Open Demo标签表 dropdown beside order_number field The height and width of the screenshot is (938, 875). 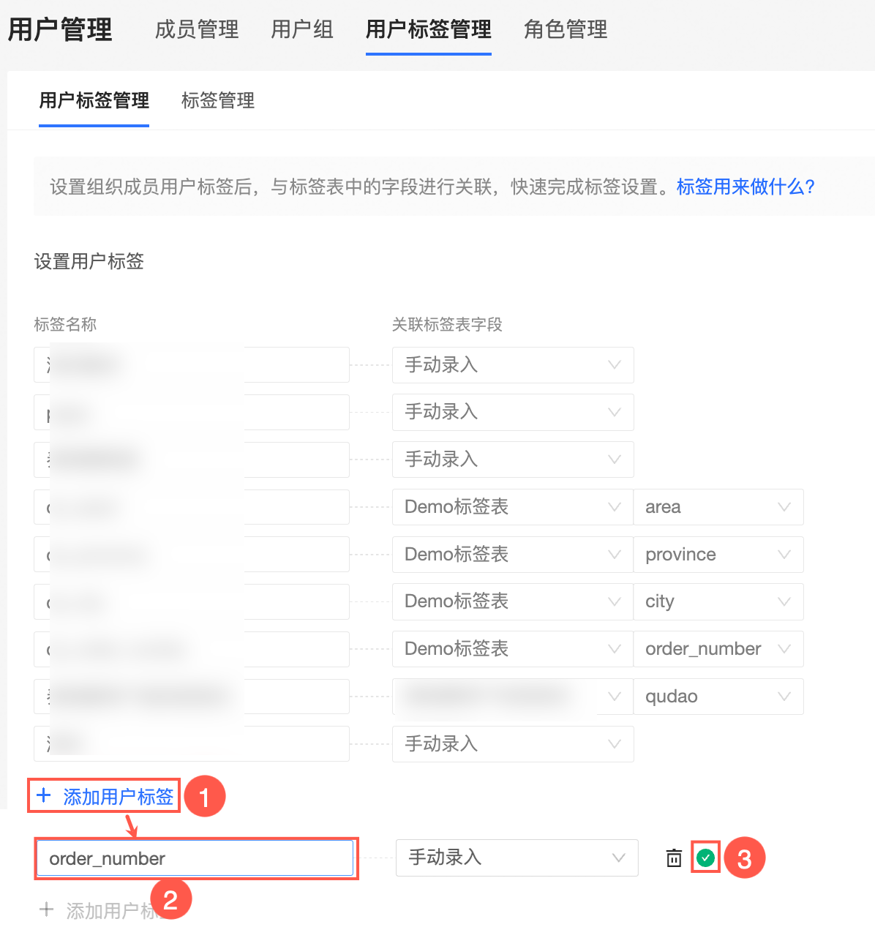[x=513, y=649]
